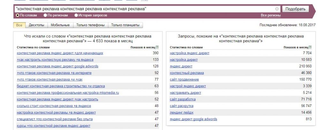327x130 pixels.
Task: Click the left 'Статистика по словам' header
Action: pos(33,47)
